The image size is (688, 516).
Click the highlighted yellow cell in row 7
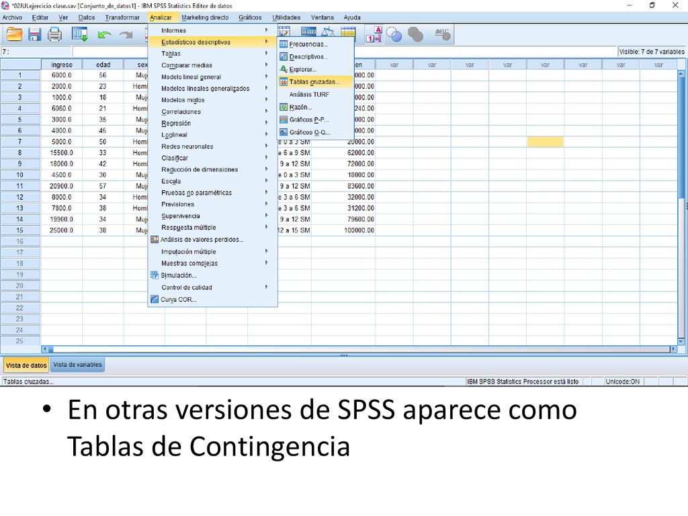coord(545,141)
